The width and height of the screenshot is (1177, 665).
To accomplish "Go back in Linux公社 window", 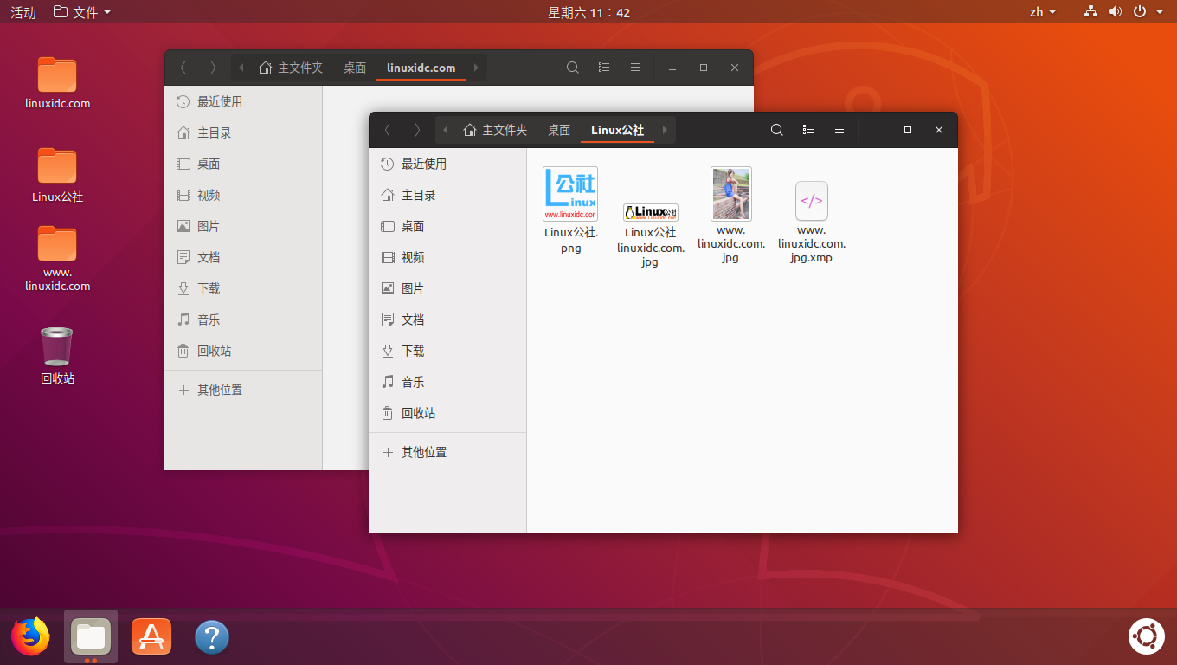I will 387,130.
